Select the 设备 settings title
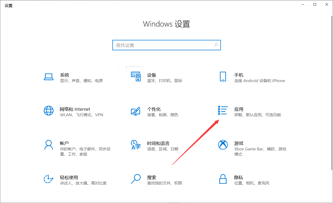Image resolution: width=333 pixels, height=203 pixels. (152, 75)
